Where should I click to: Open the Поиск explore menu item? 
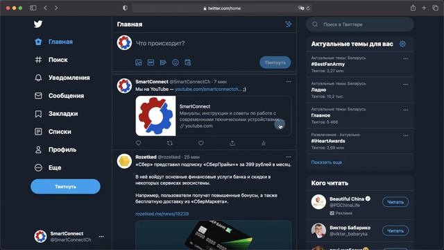coord(51,60)
